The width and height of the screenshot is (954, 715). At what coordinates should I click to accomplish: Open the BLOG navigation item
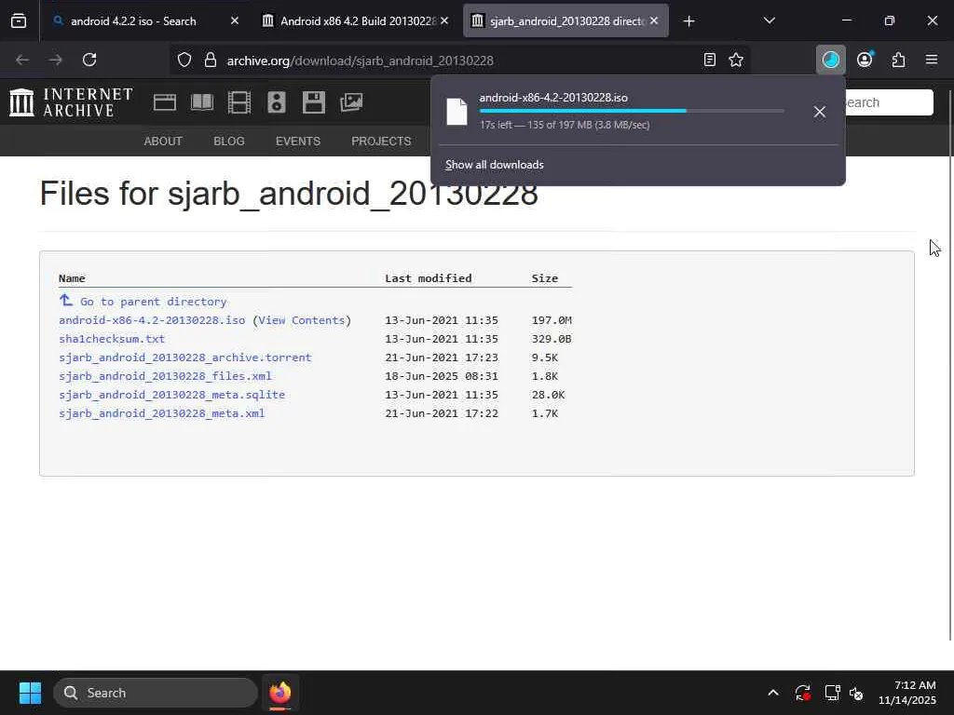(229, 142)
